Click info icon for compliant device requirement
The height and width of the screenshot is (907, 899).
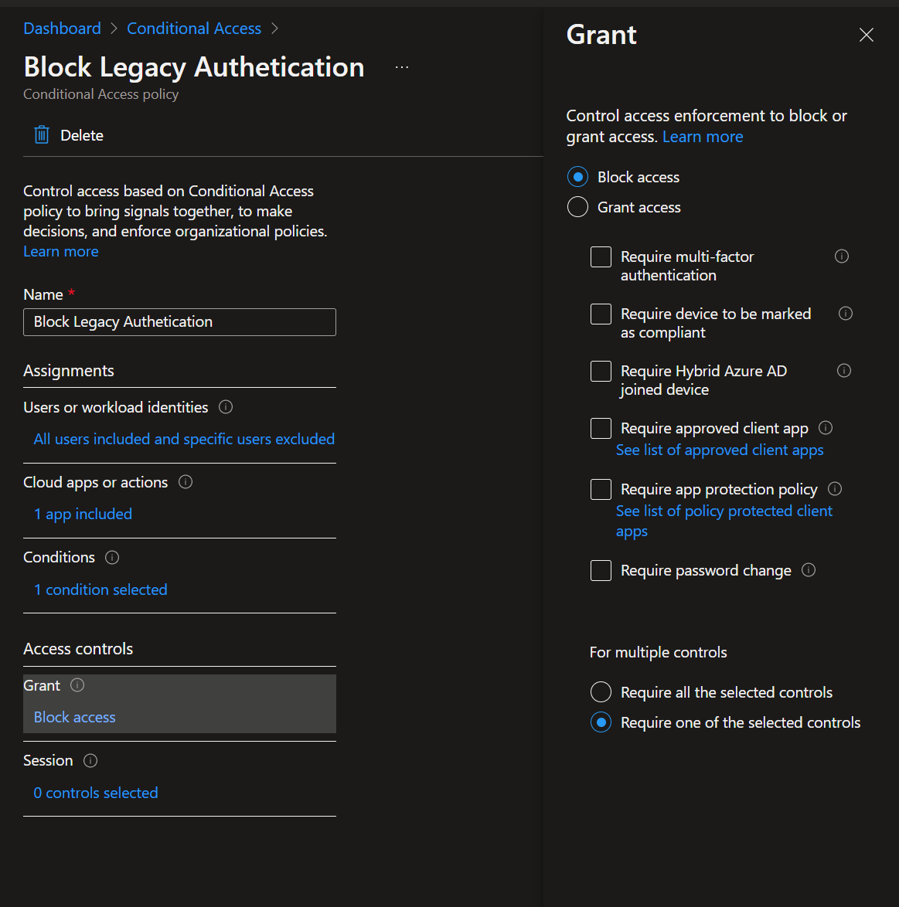click(846, 314)
